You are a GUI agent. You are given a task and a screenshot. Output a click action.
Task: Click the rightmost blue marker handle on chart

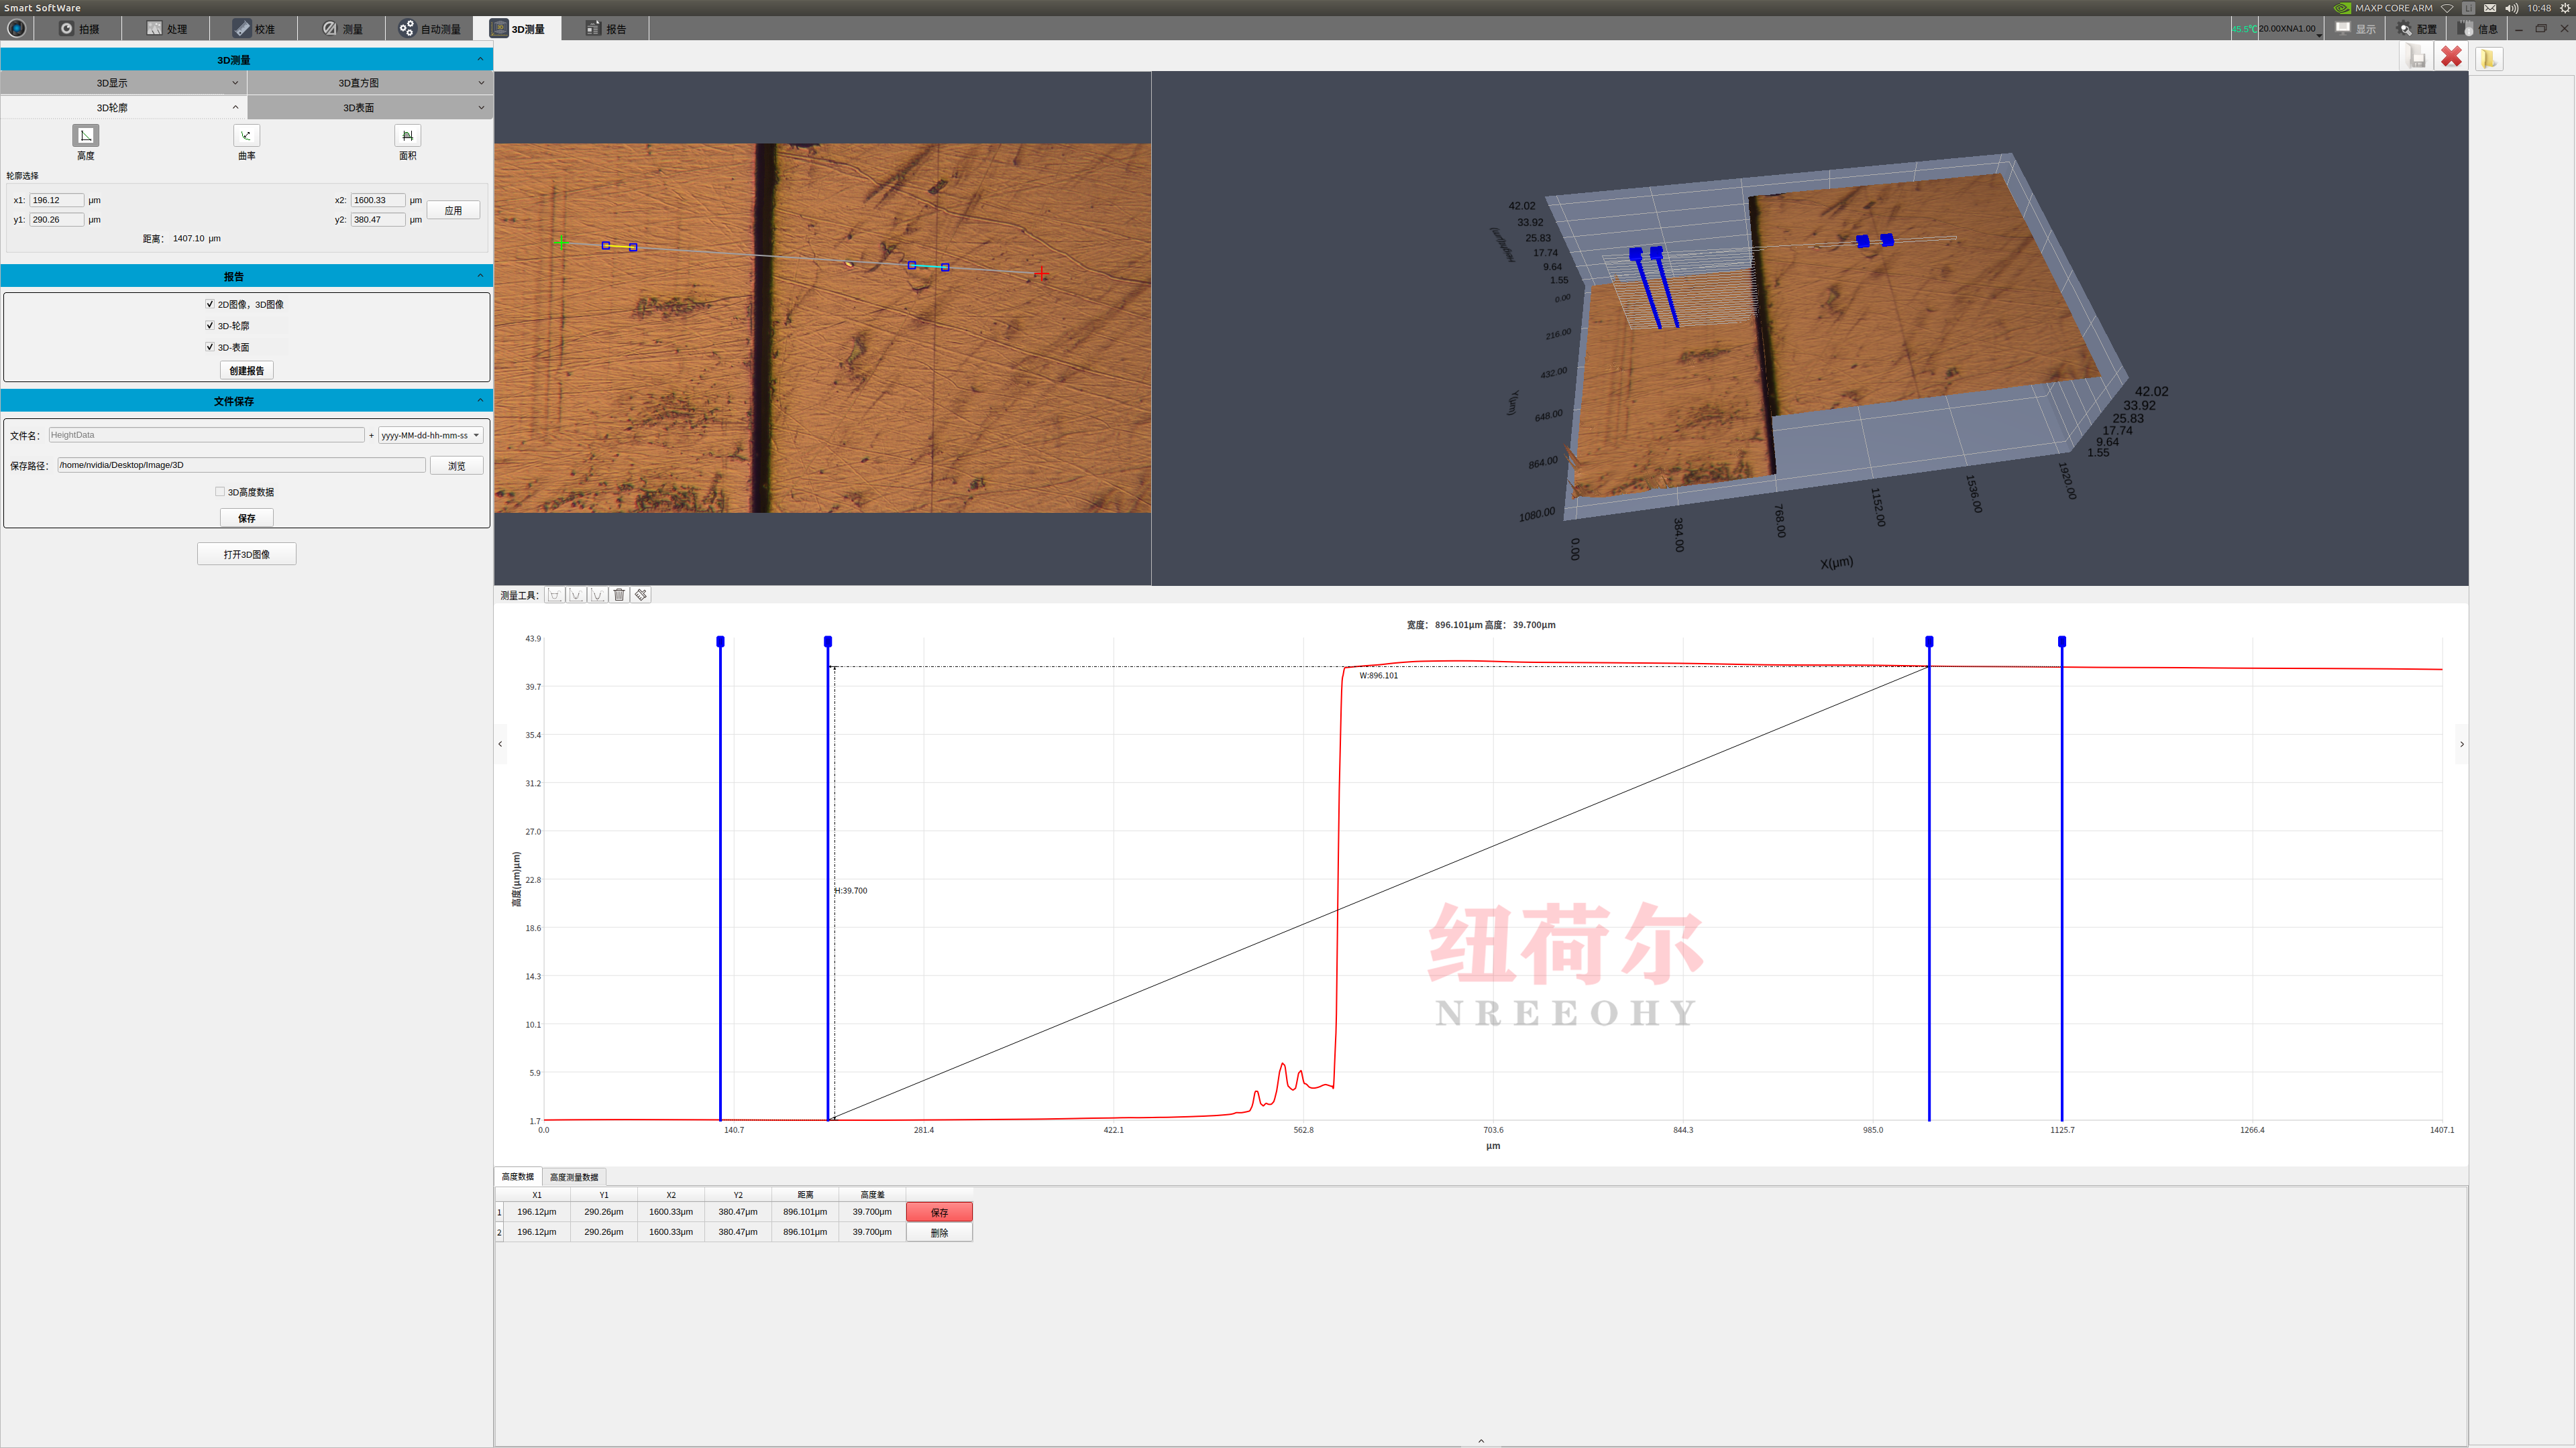[x=2061, y=642]
